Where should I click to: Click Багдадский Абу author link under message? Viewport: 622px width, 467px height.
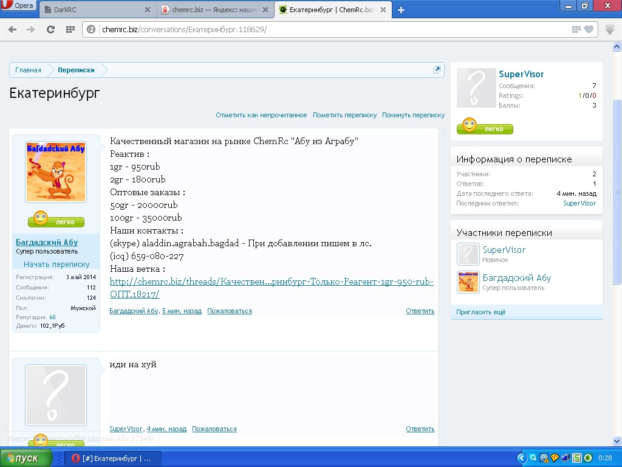point(134,311)
